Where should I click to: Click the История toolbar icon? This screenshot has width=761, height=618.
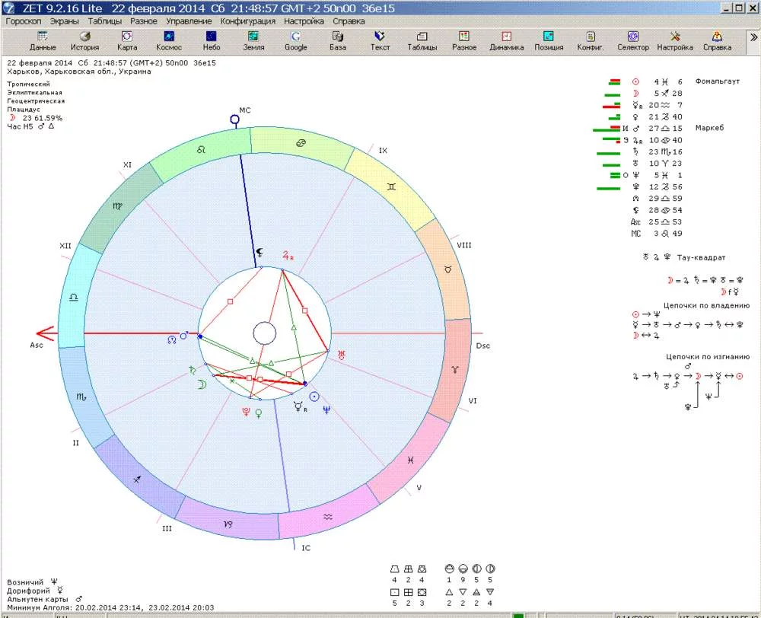pos(84,40)
